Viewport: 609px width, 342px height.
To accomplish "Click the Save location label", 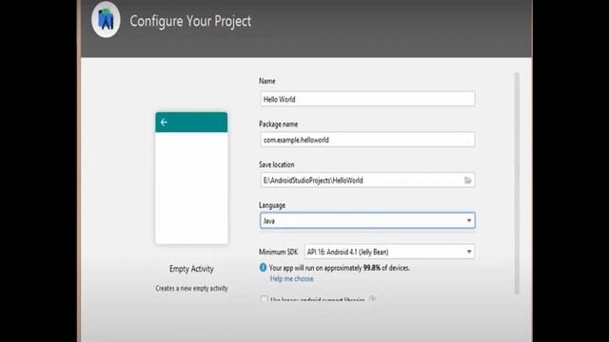I will [x=277, y=164].
